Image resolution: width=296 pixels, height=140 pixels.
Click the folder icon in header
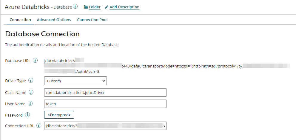pyautogui.click(x=86, y=7)
